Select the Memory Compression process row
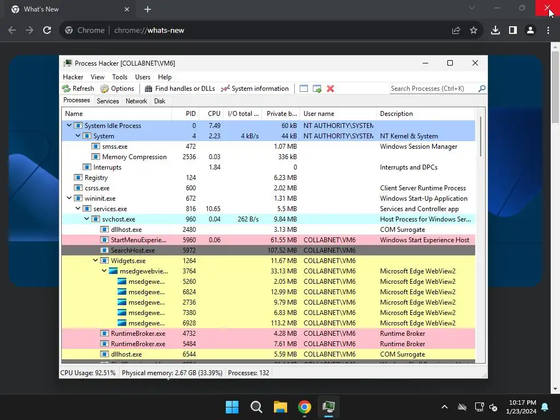560x420 pixels. coord(268,156)
